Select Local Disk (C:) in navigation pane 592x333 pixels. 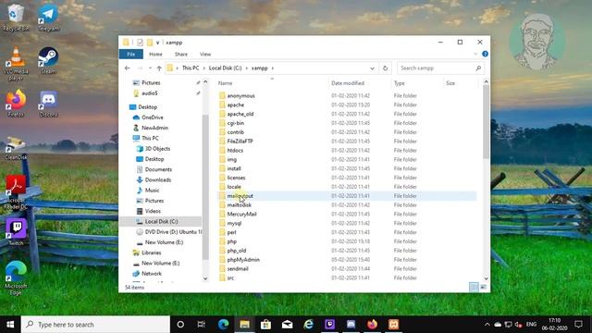[161, 222]
